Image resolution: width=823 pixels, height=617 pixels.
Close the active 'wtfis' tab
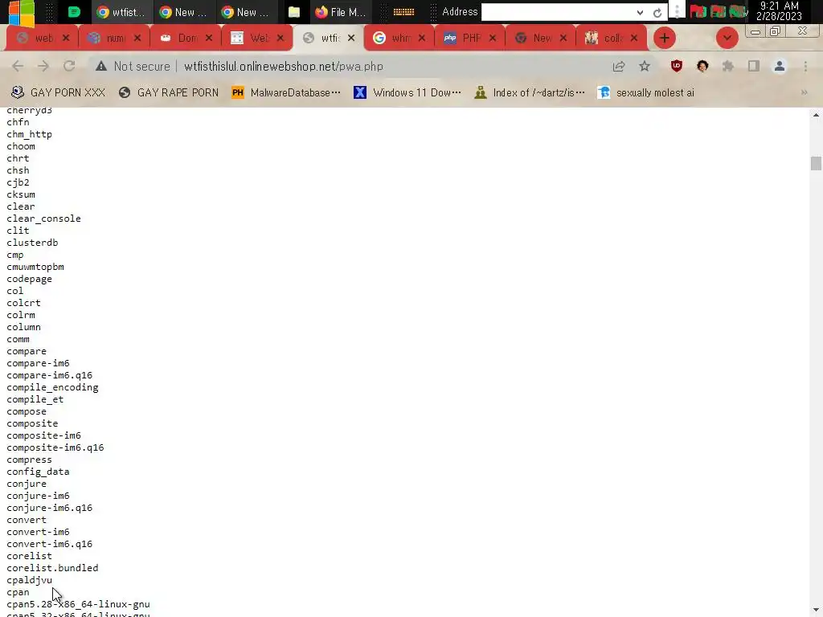351,38
